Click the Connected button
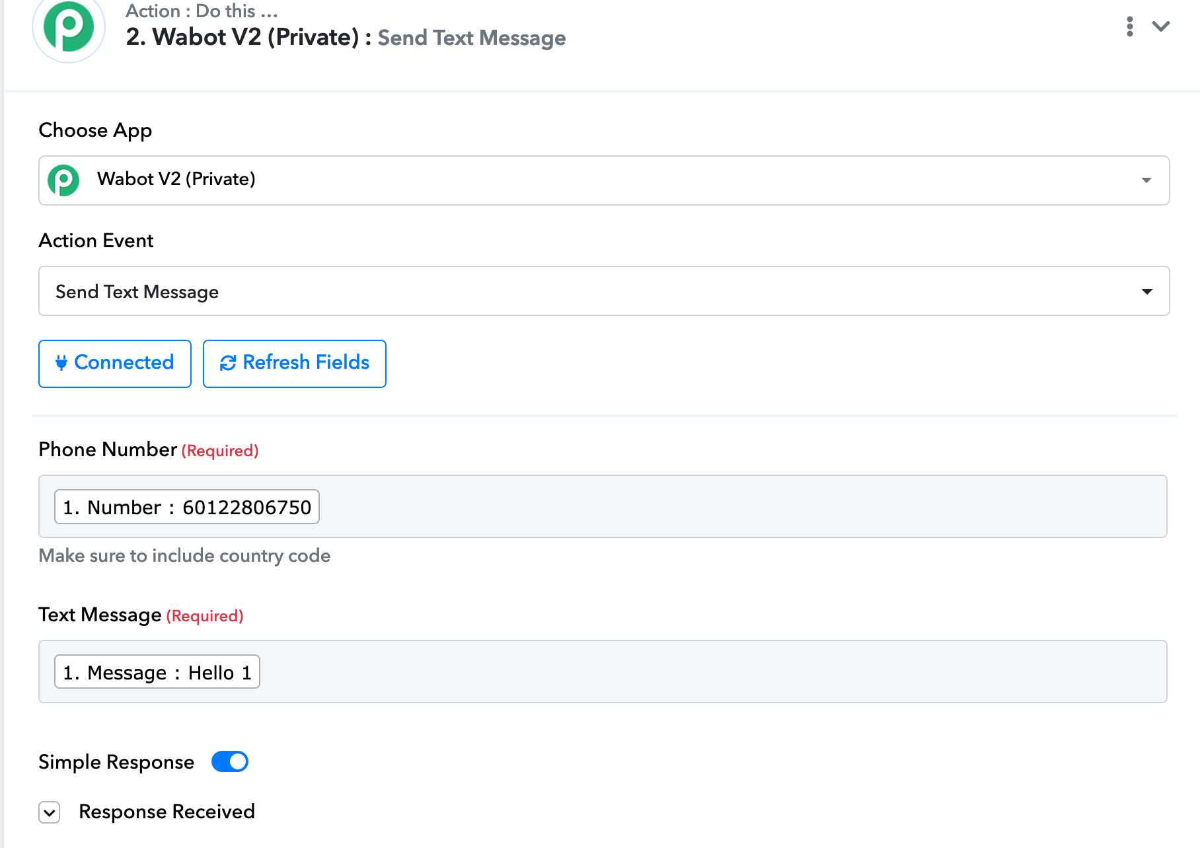This screenshot has height=848, width=1200. 115,364
